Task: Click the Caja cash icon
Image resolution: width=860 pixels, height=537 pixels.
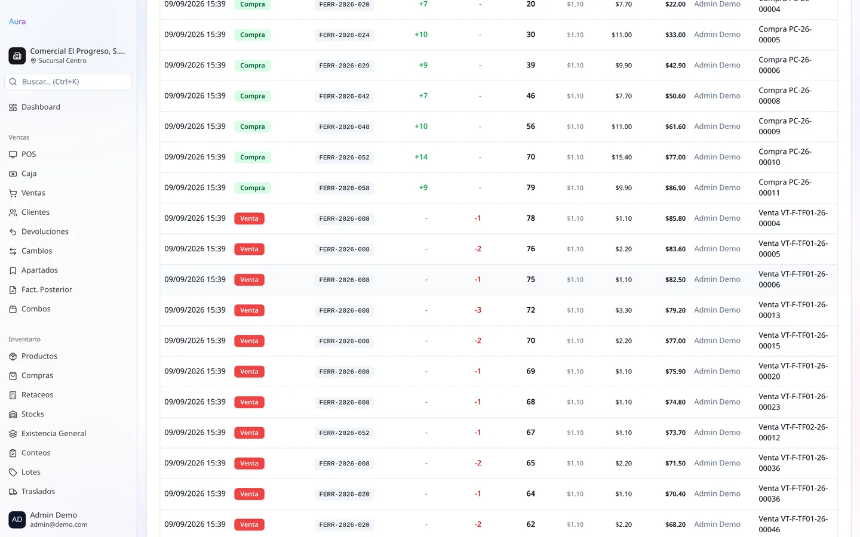Action: click(x=13, y=174)
